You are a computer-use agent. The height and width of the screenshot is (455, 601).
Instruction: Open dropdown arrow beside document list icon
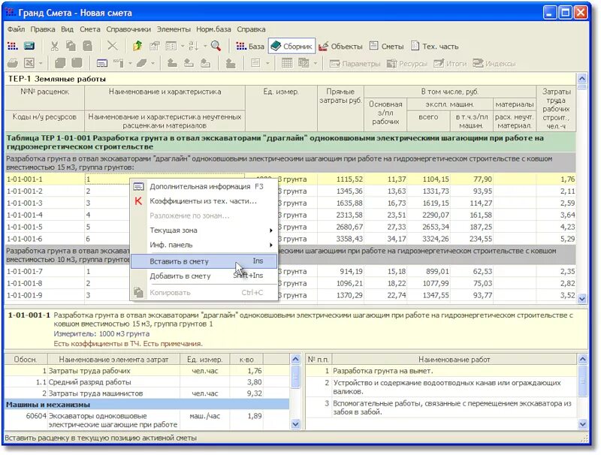pyautogui.click(x=267, y=63)
